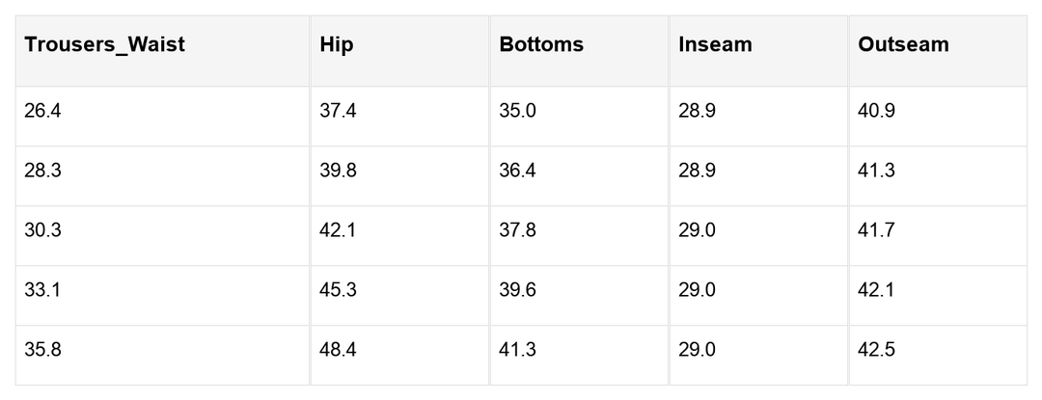Click the 39.8 hip cell

click(x=338, y=172)
